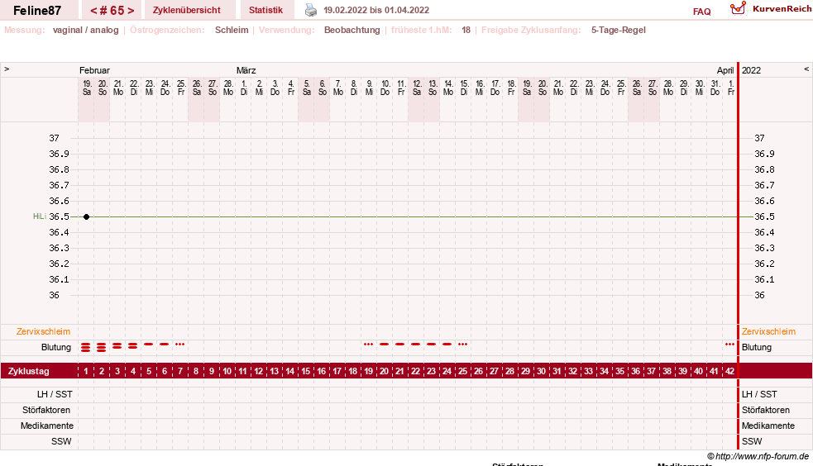Viewport: 813px width, 466px height.
Task: Click cycle day number 42
Action: pyautogui.click(x=729, y=371)
